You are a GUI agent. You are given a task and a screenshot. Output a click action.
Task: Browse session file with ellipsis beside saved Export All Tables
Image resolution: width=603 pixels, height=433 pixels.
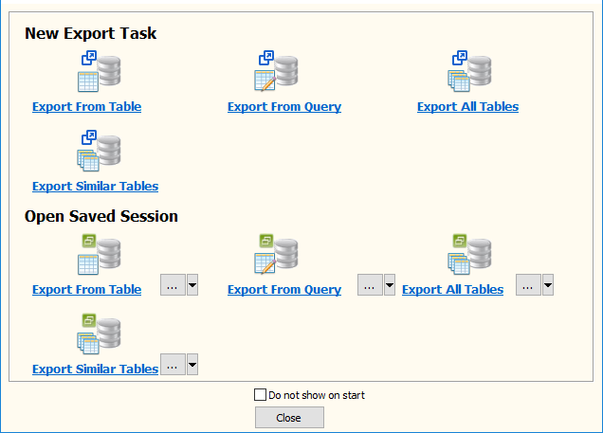pyautogui.click(x=528, y=284)
